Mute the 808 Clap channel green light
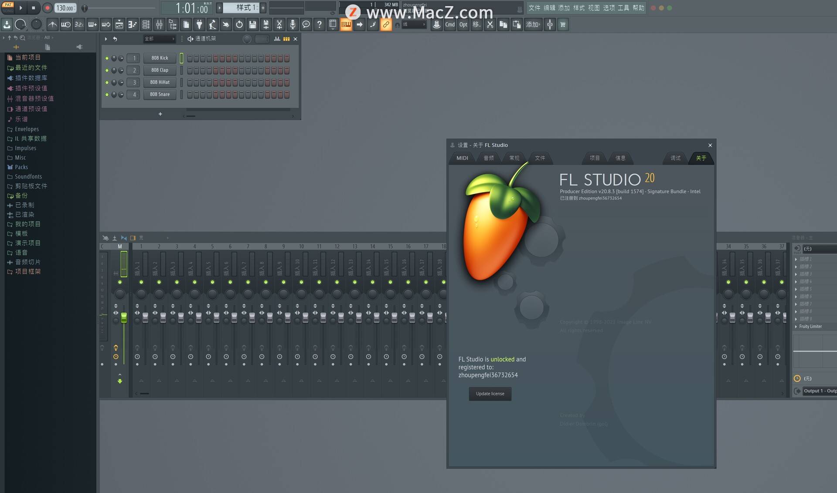 point(107,71)
